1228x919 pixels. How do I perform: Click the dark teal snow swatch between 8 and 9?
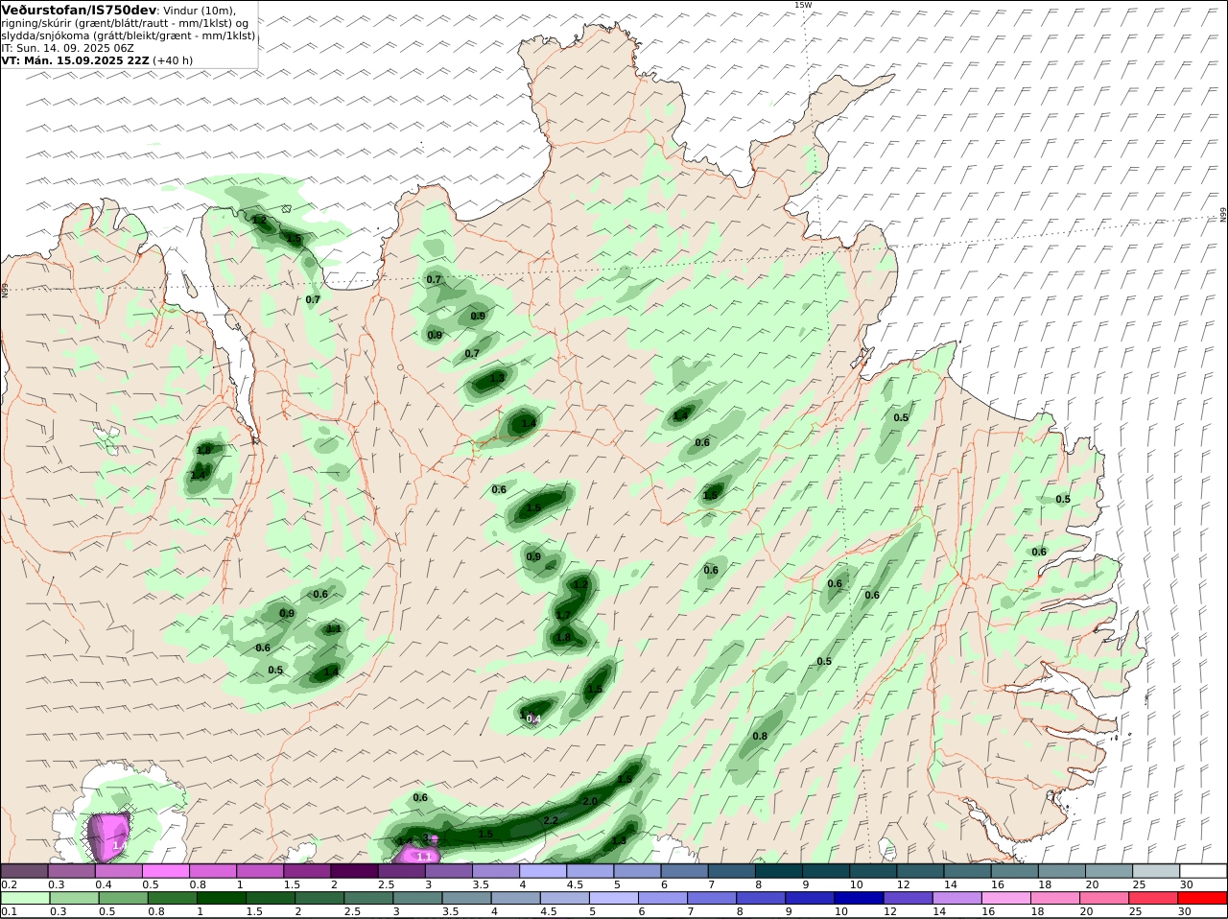tap(779, 871)
